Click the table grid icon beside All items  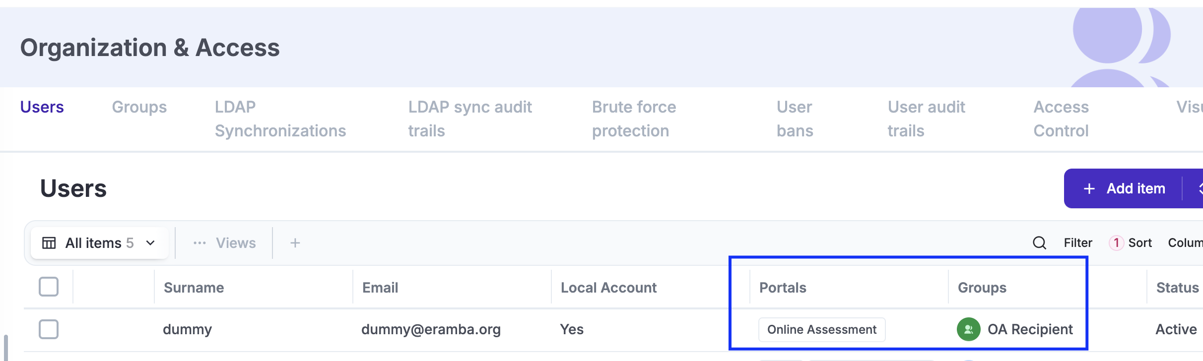tap(49, 243)
